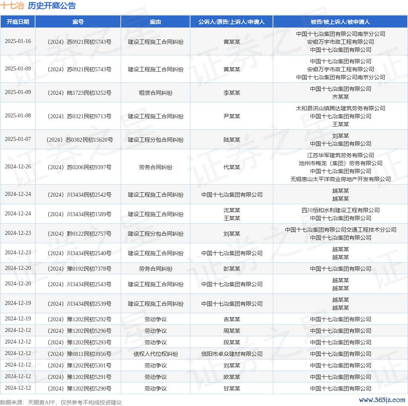Select plaintiff 吉某某
408x406 pixels.
point(231,319)
